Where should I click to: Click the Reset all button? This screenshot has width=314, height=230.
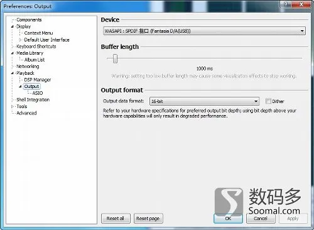(x=116, y=219)
